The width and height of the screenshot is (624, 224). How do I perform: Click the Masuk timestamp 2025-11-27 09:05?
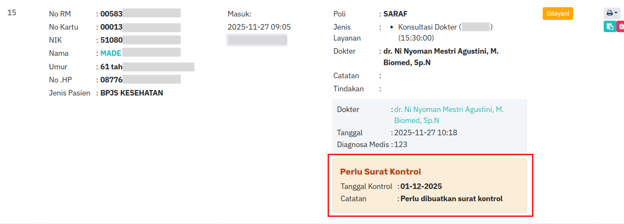(259, 27)
